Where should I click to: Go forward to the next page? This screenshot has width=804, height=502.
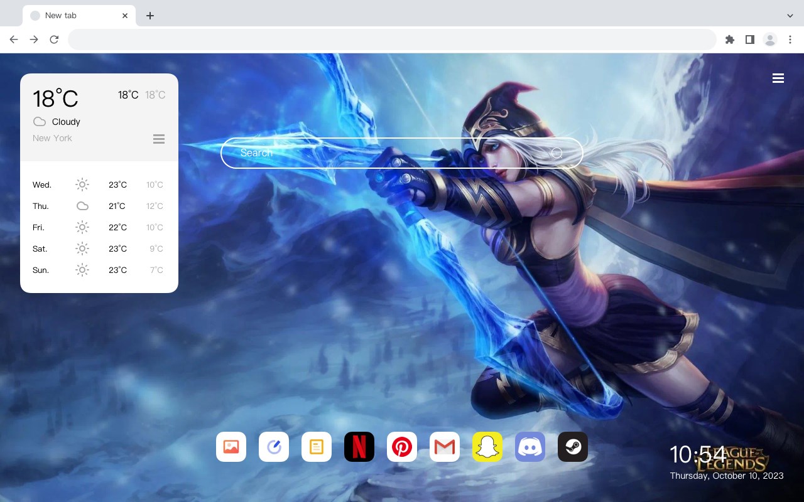click(x=34, y=40)
